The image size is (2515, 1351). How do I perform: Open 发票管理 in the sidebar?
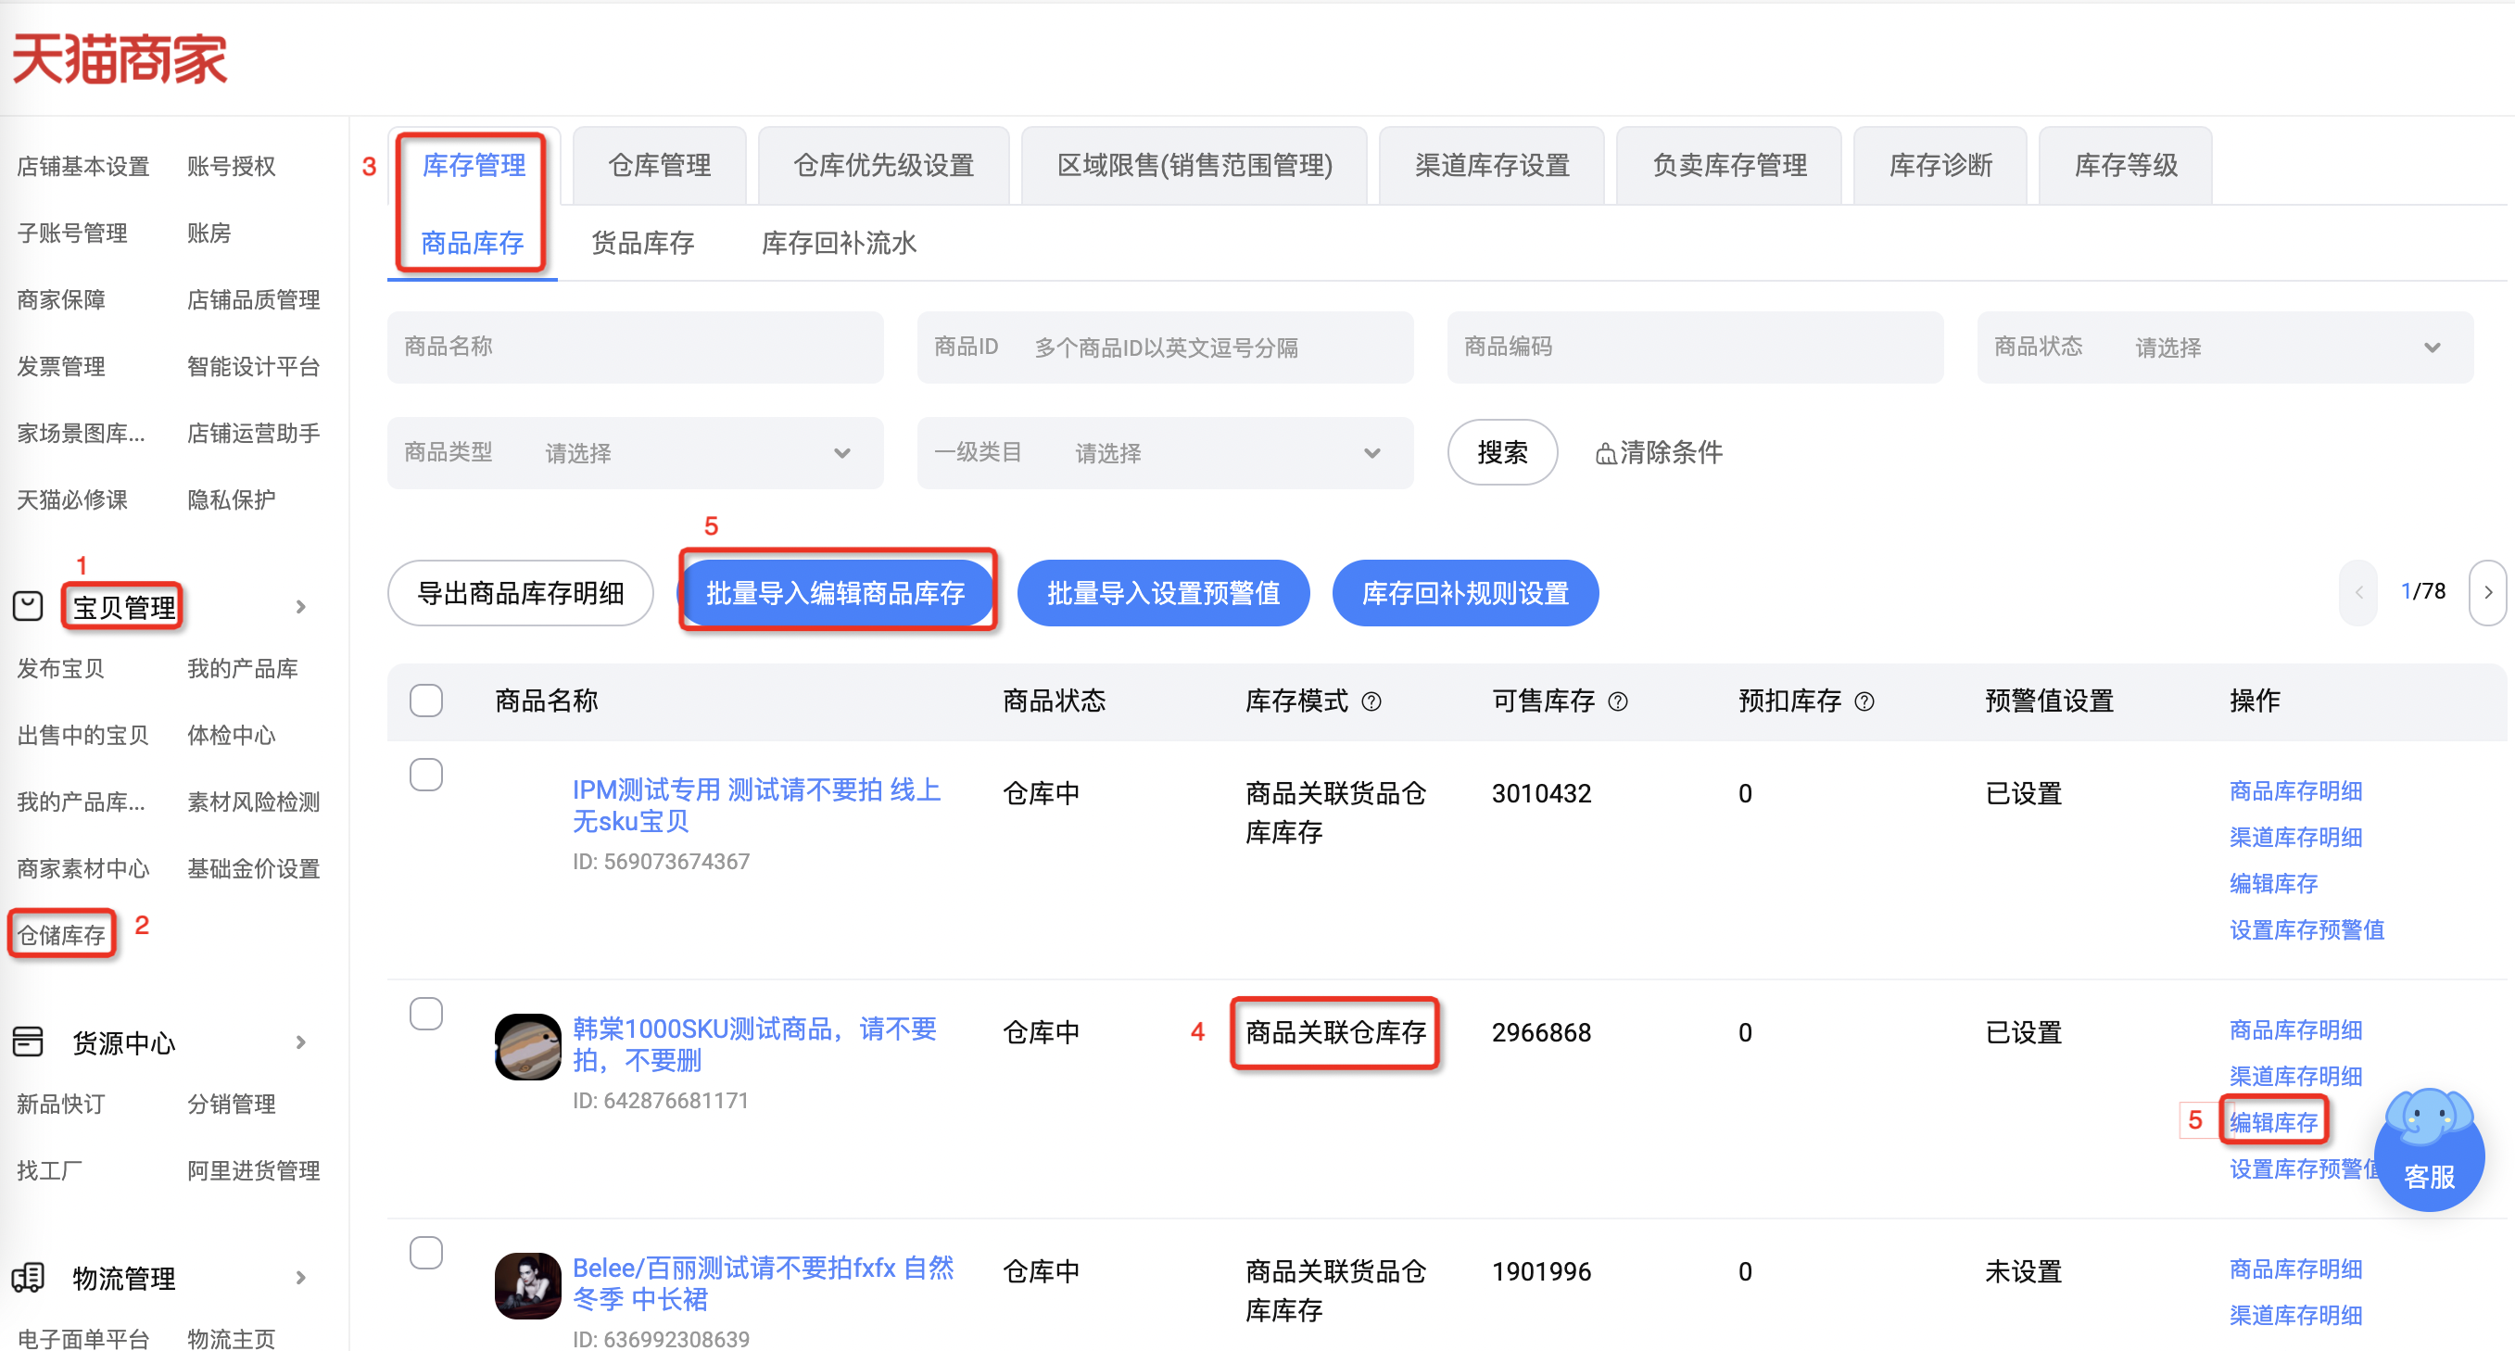60,367
